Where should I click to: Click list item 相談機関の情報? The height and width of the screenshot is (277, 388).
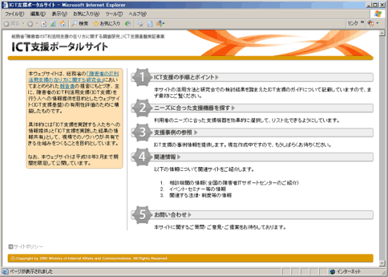[234, 183]
